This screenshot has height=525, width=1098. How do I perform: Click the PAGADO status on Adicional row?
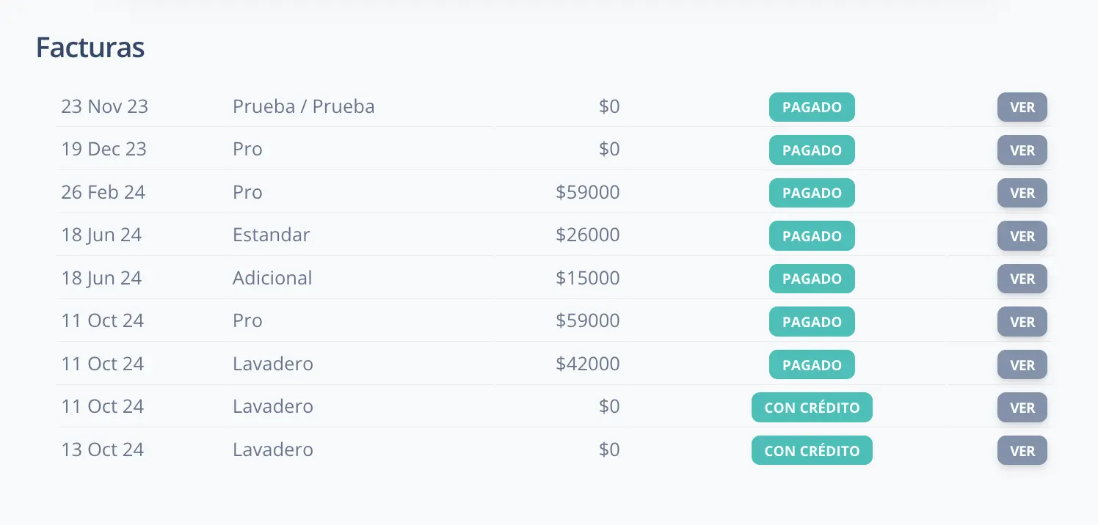pyautogui.click(x=812, y=279)
